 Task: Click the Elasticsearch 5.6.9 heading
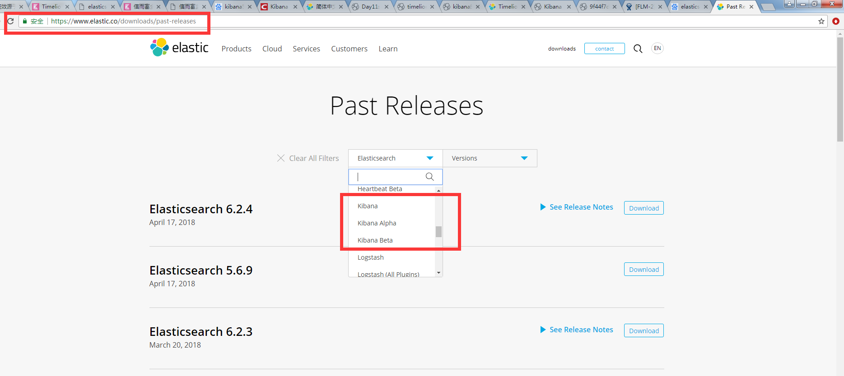pos(201,271)
